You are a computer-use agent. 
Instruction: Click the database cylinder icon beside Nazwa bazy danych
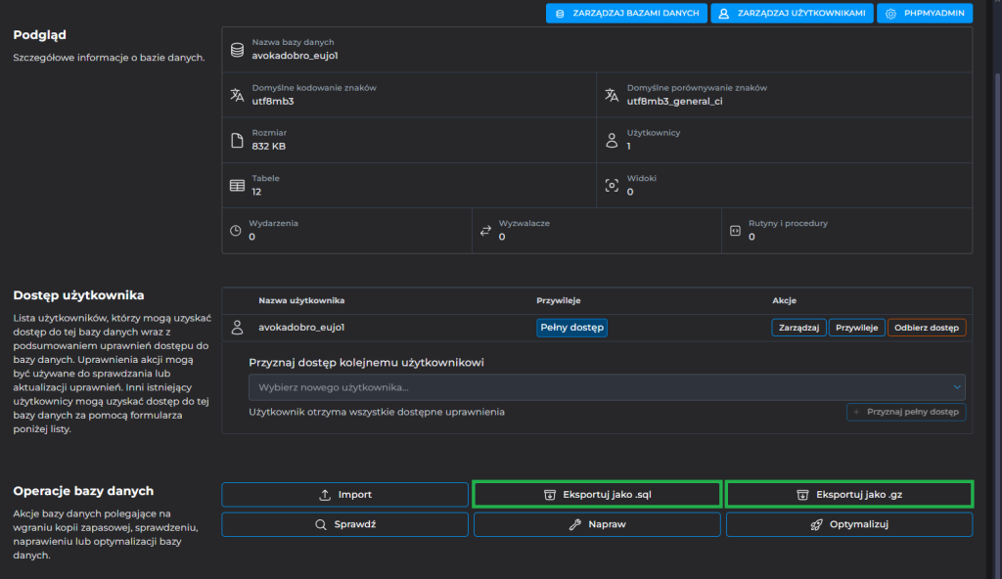click(x=236, y=49)
